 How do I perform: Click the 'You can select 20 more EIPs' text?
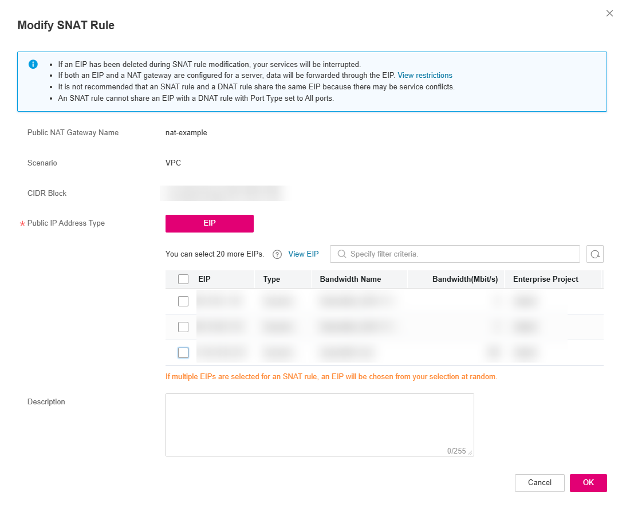[x=215, y=254]
